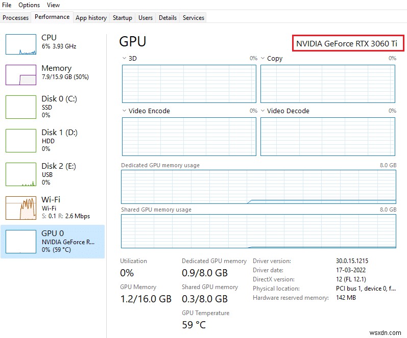Click the Utilization 0% value
Viewport: 407px width, 338px height.
(x=127, y=273)
